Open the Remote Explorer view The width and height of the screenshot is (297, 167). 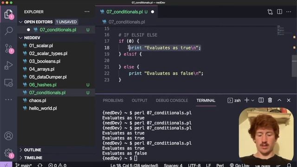click(x=8, y=83)
